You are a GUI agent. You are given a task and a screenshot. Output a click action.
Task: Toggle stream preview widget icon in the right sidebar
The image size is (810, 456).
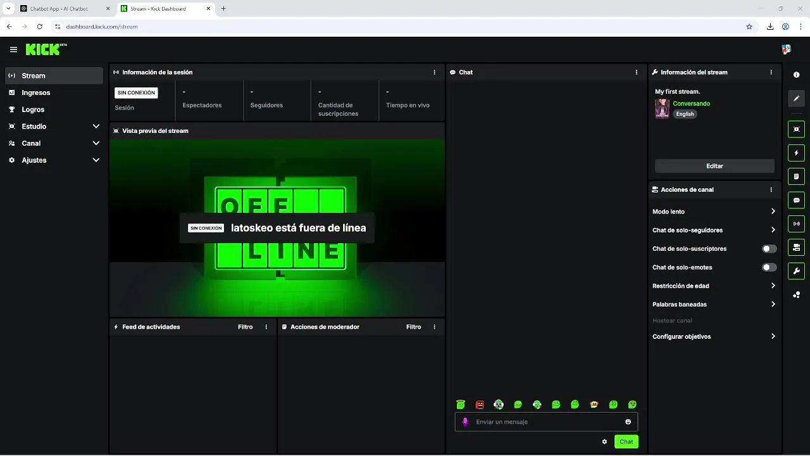click(796, 129)
